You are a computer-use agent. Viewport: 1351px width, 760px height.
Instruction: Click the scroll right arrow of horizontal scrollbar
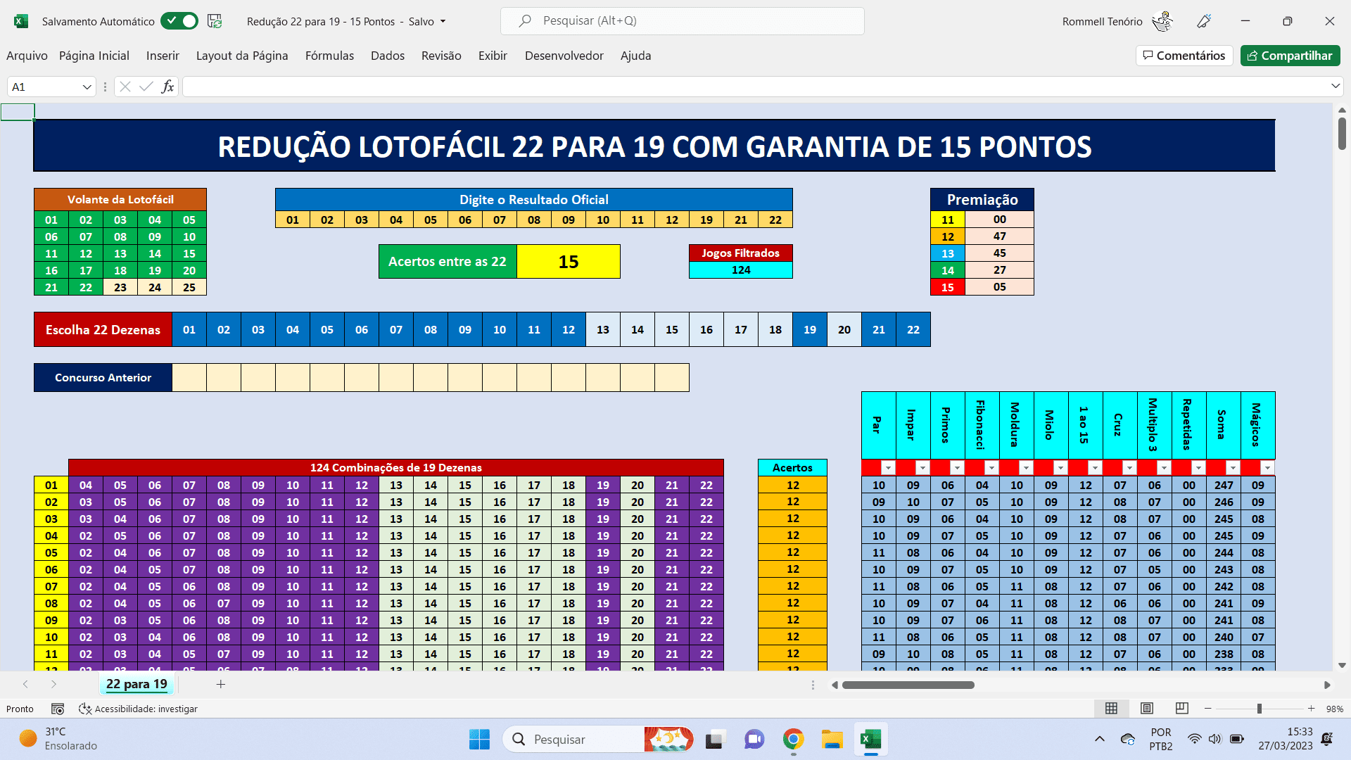point(1327,685)
